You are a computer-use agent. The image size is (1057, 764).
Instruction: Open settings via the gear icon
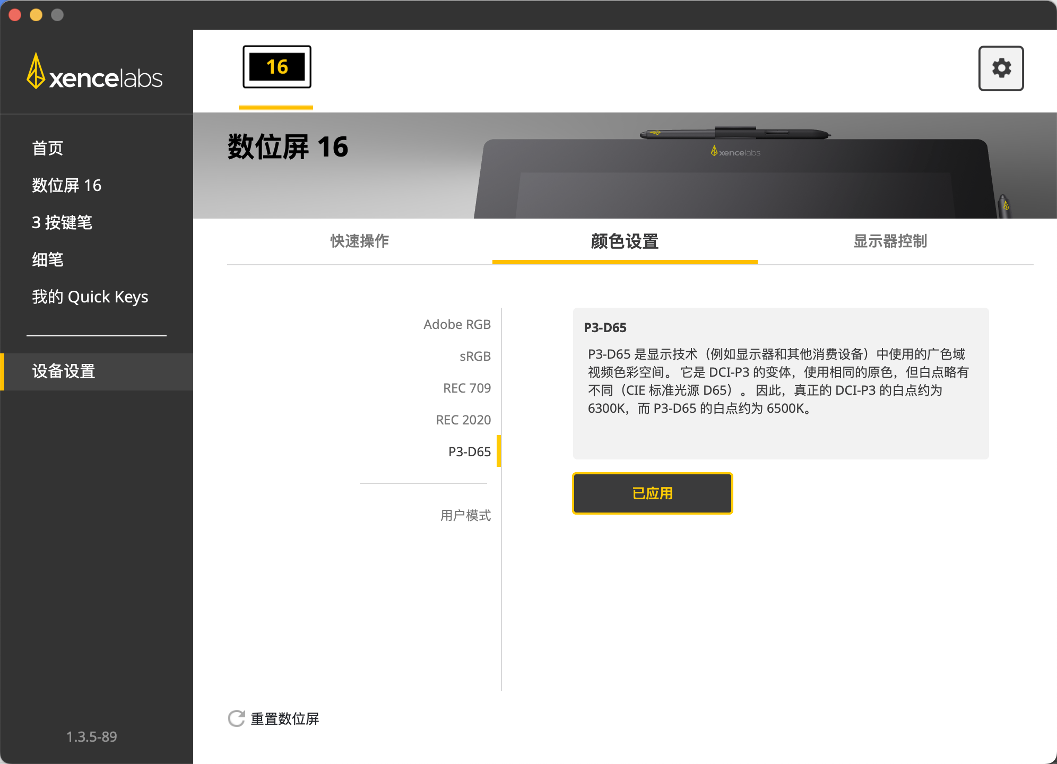click(1001, 68)
